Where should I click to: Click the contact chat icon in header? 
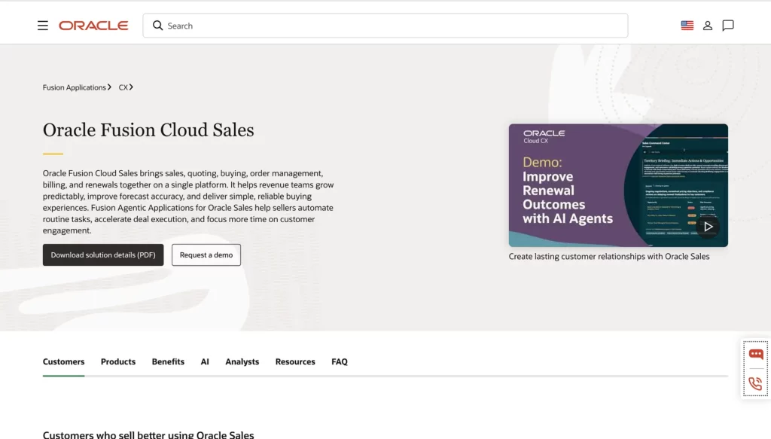coord(728,26)
